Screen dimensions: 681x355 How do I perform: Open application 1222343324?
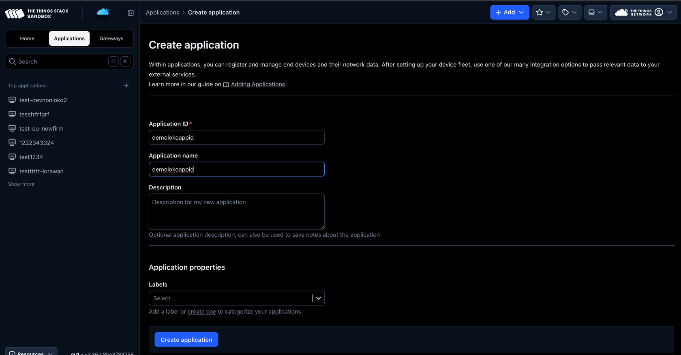(36, 142)
